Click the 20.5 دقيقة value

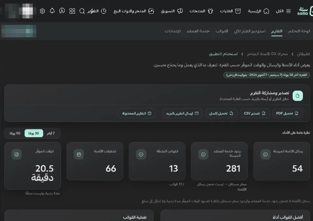click(x=42, y=173)
